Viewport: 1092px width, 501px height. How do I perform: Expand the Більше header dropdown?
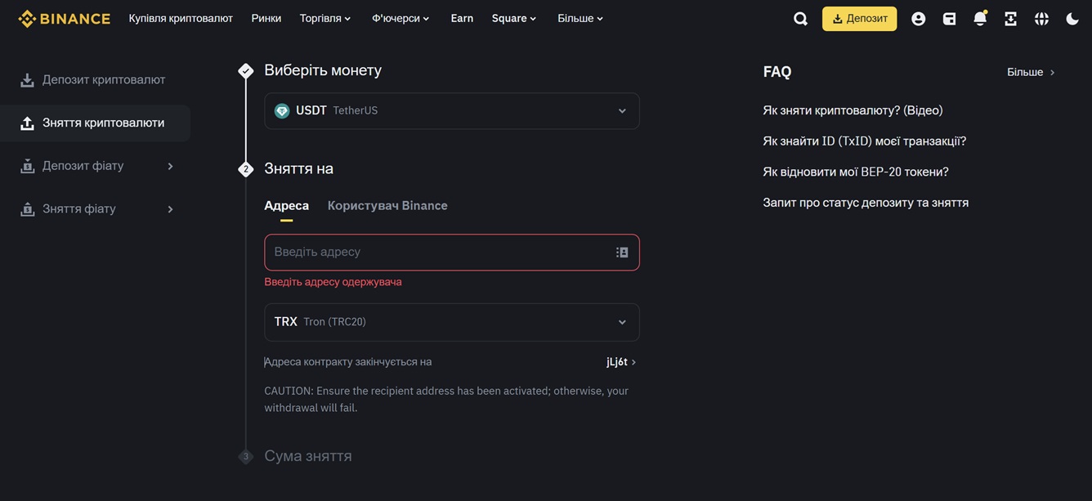[580, 18]
